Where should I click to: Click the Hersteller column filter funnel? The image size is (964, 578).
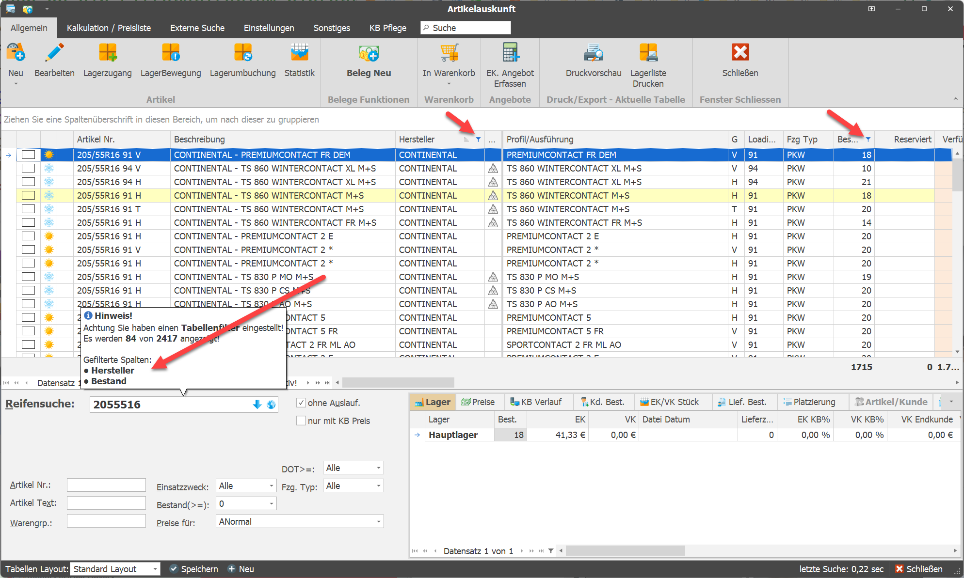click(x=478, y=140)
